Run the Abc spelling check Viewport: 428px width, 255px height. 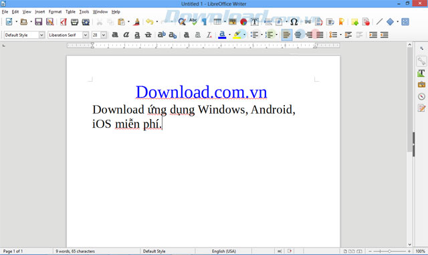tap(193, 21)
